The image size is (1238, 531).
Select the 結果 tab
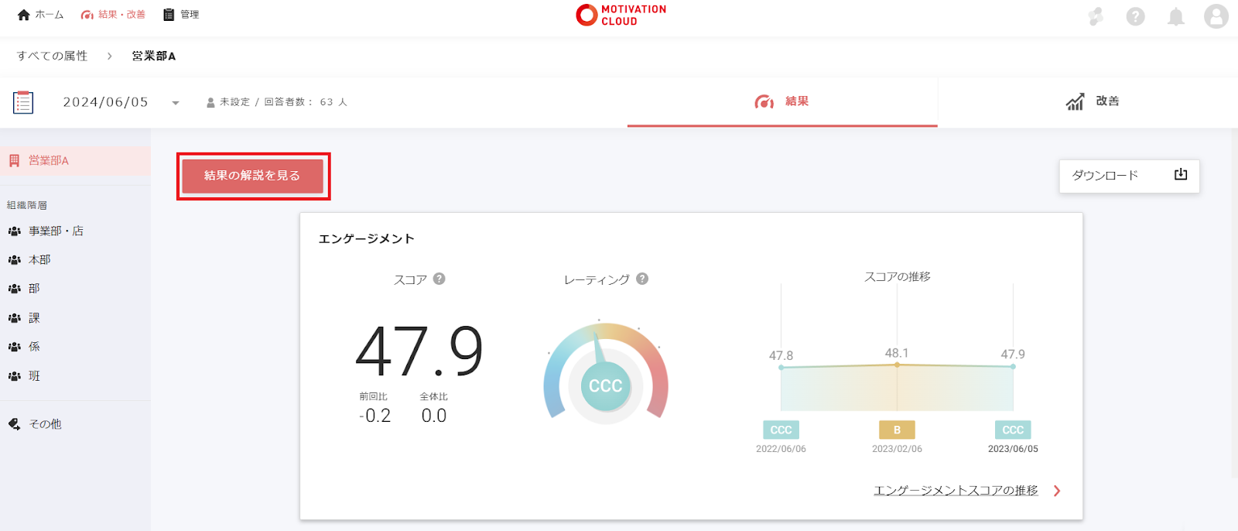[x=782, y=101]
